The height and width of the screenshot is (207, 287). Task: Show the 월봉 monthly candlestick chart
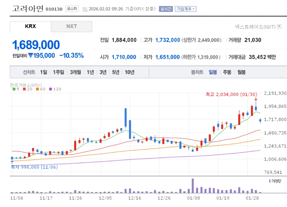pyautogui.click(x=241, y=72)
